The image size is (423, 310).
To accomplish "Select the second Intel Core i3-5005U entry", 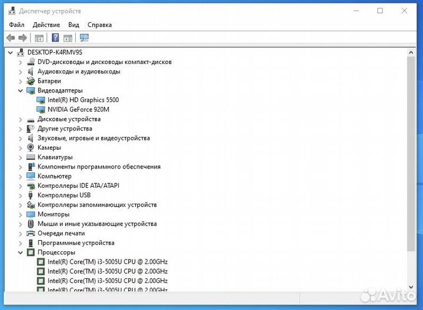I will pos(108,271).
